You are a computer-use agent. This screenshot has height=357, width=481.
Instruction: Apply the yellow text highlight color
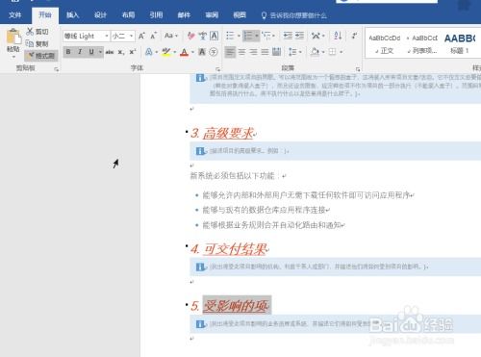[x=166, y=52]
